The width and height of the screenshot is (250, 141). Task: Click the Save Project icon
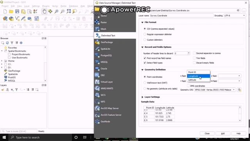17,11
